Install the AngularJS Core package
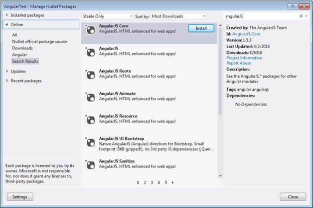The height and width of the screenshot is (208, 313). pos(201,28)
